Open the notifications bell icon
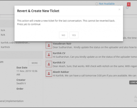This screenshot has height=108, width=137. point(127,7)
